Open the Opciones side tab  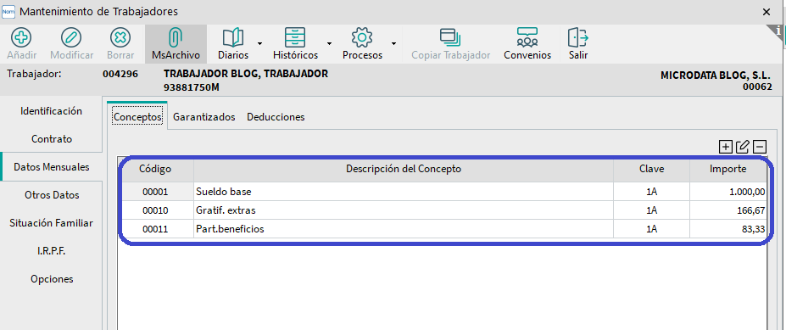(x=52, y=279)
